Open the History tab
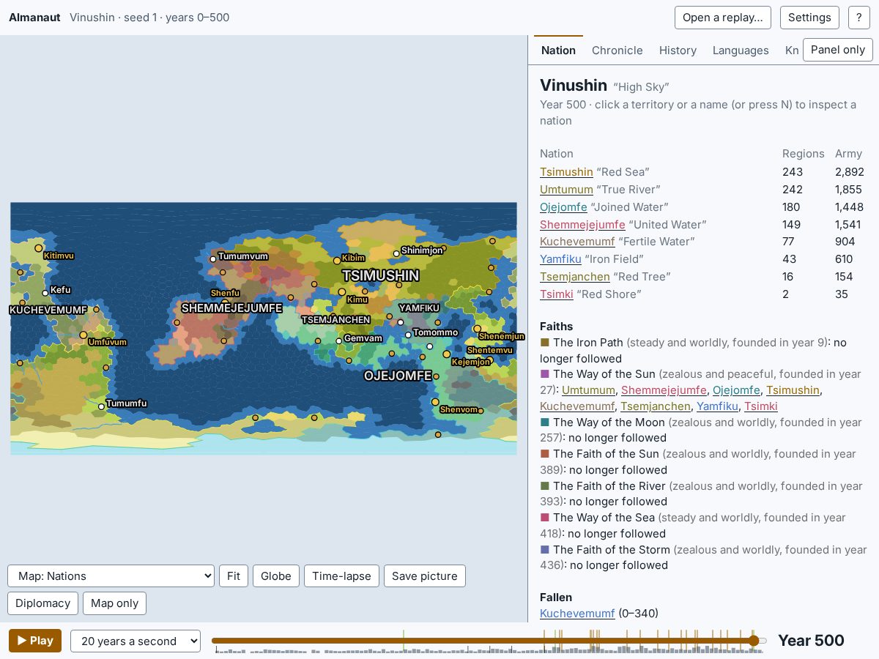Viewport: 879px width, 659px height. pos(678,51)
